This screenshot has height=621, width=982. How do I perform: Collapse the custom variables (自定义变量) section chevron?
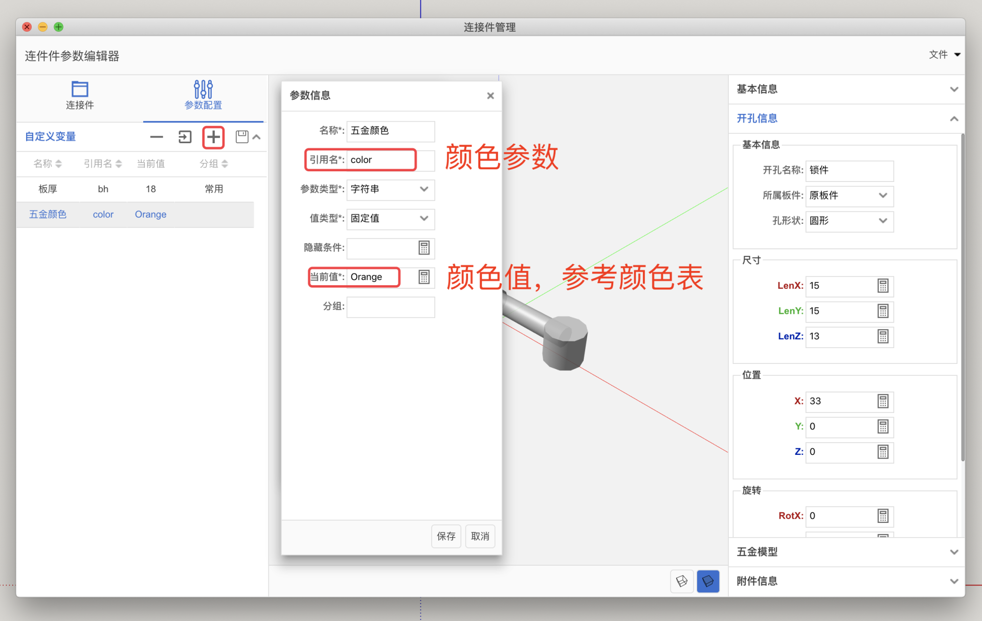point(257,137)
